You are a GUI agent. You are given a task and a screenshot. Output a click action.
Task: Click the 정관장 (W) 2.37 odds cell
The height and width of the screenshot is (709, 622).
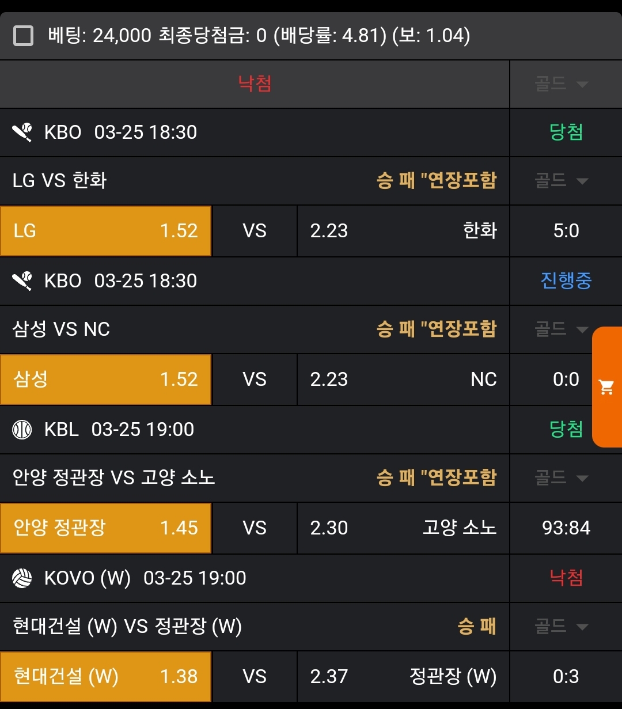(x=403, y=677)
